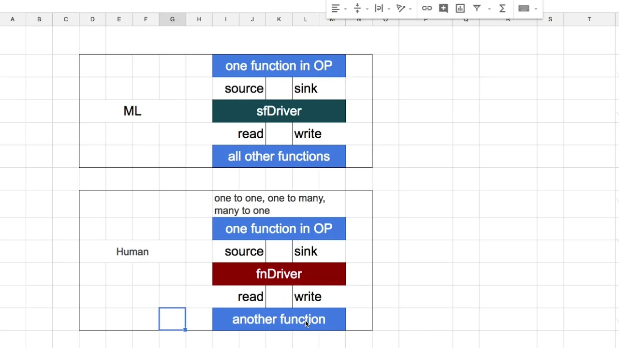
Task: Expand the horizontal align dropdown arrow
Action: pos(345,9)
